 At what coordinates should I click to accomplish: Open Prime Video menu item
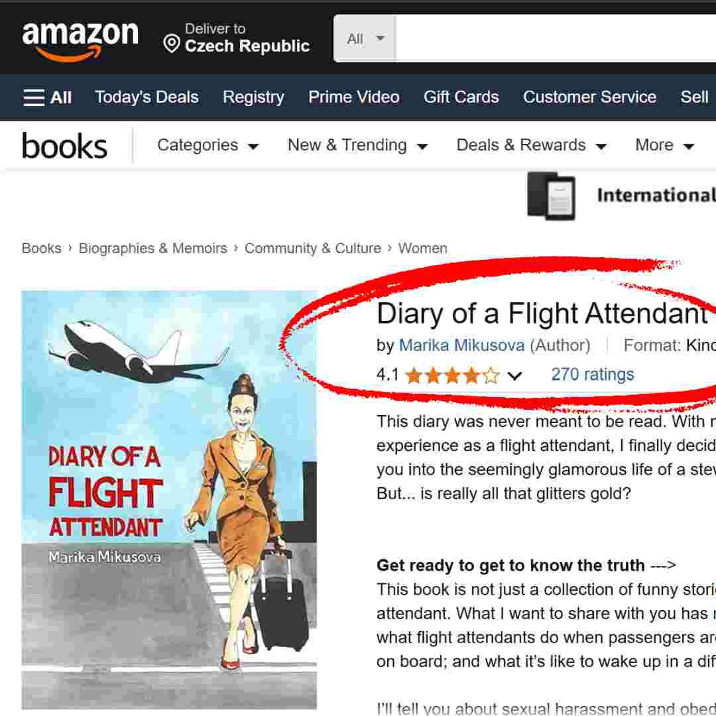[x=354, y=97]
